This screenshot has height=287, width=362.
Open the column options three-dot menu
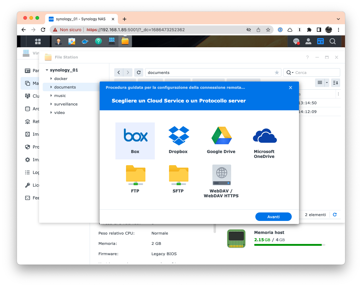coord(338,94)
